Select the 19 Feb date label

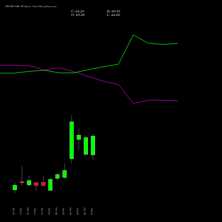(x=49, y=211)
